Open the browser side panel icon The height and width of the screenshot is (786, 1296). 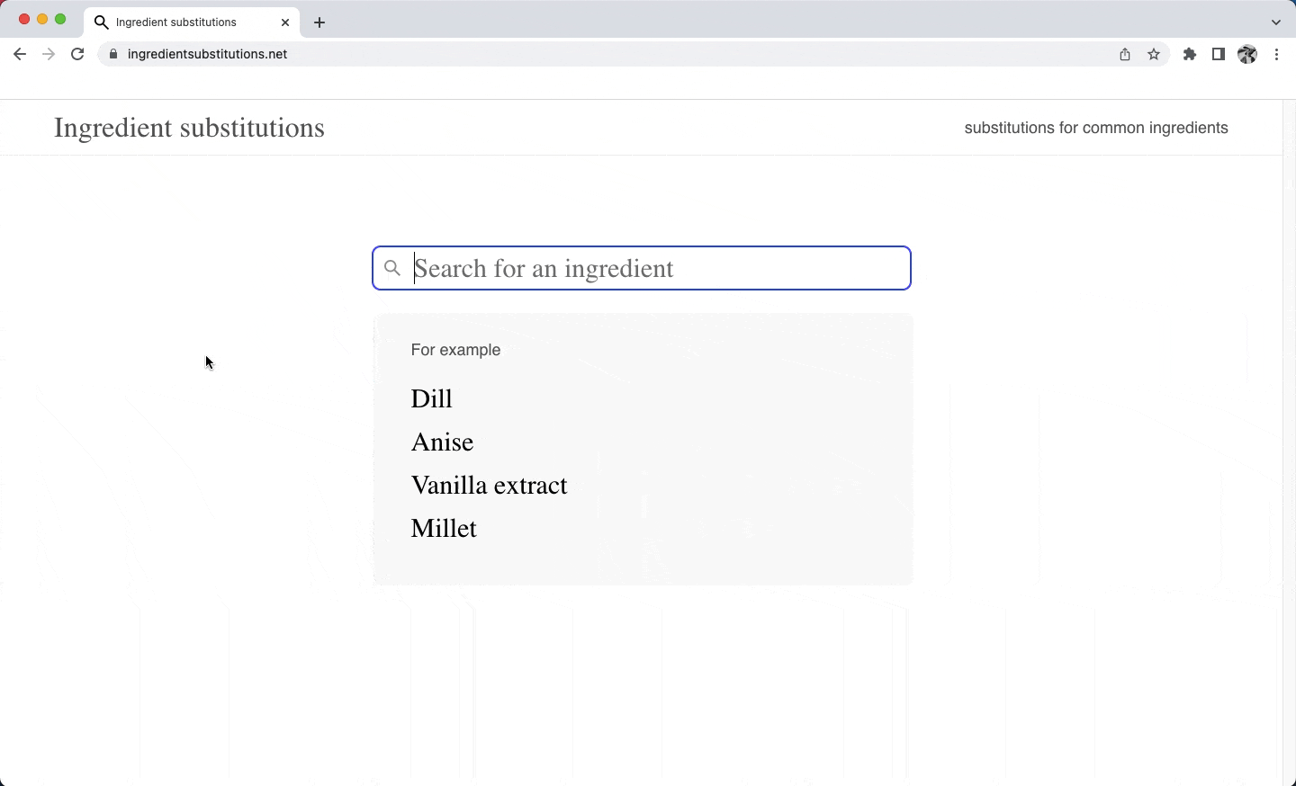tap(1219, 54)
